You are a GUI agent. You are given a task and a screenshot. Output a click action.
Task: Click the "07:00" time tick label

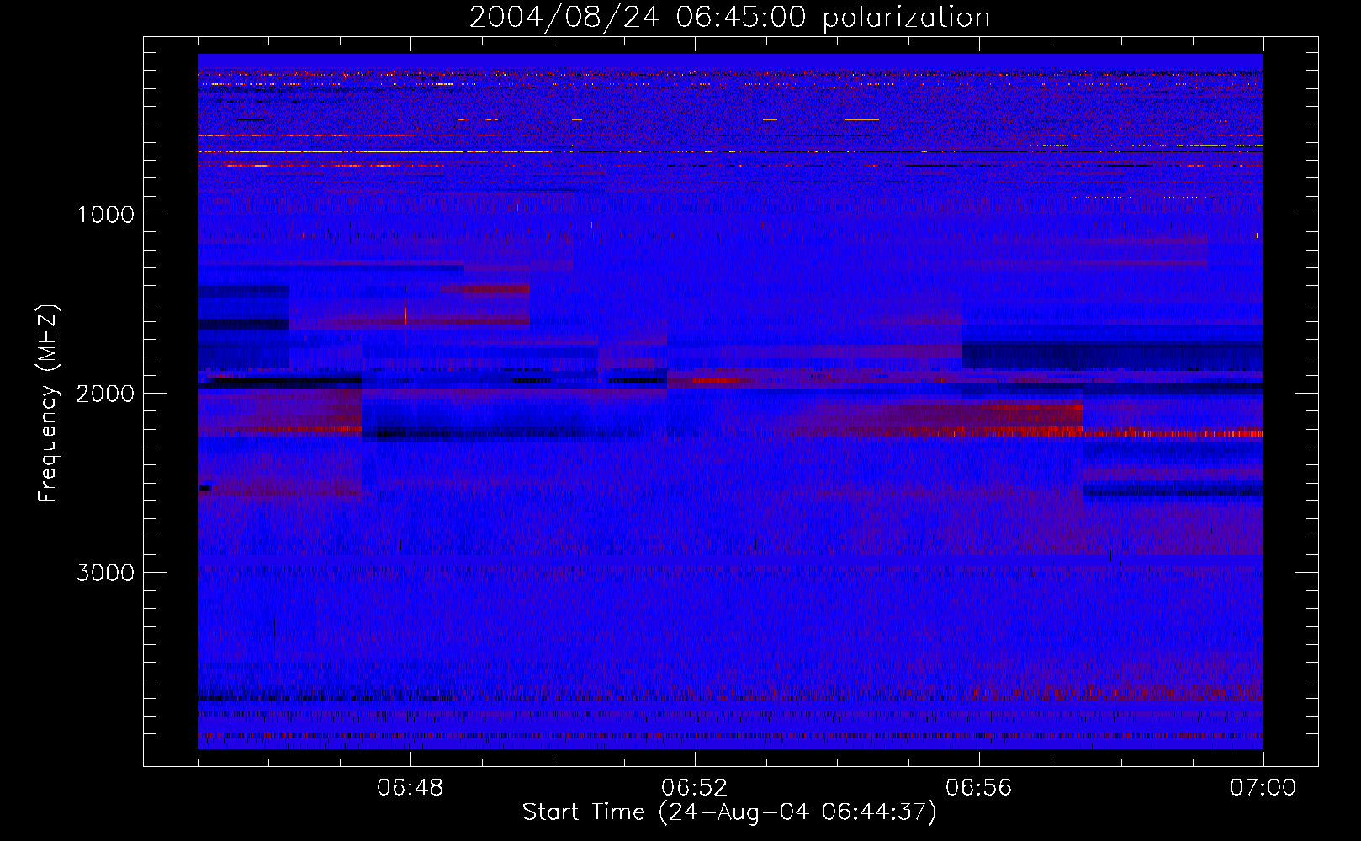pyautogui.click(x=1263, y=788)
